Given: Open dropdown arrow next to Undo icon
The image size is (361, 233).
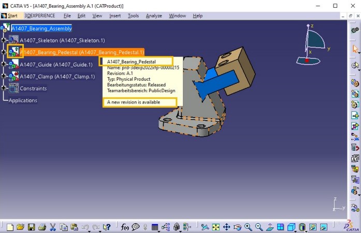Looking at the screenshot, I should 89,231.
